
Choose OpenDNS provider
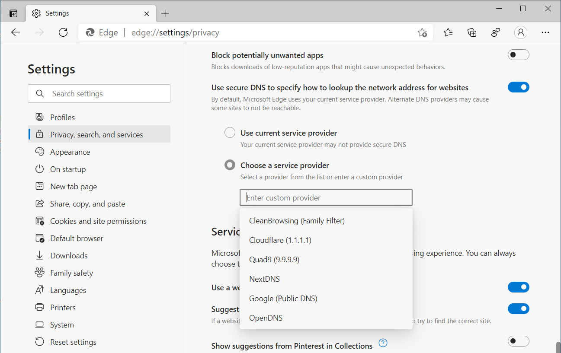[x=326, y=318]
